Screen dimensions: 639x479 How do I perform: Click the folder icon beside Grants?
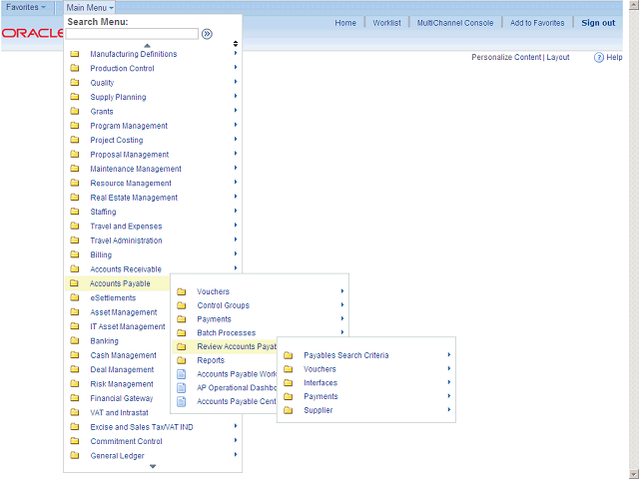tap(75, 112)
